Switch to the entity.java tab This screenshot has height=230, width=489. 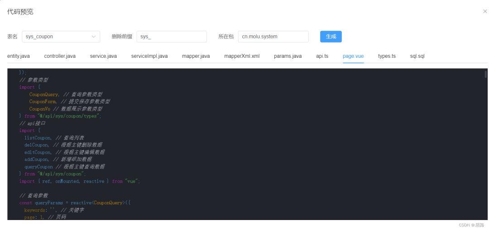[19, 56]
